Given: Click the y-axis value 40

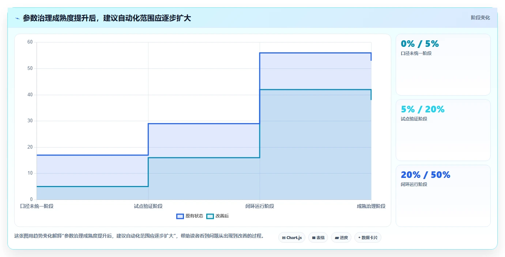Looking at the screenshot, I should [30, 94].
